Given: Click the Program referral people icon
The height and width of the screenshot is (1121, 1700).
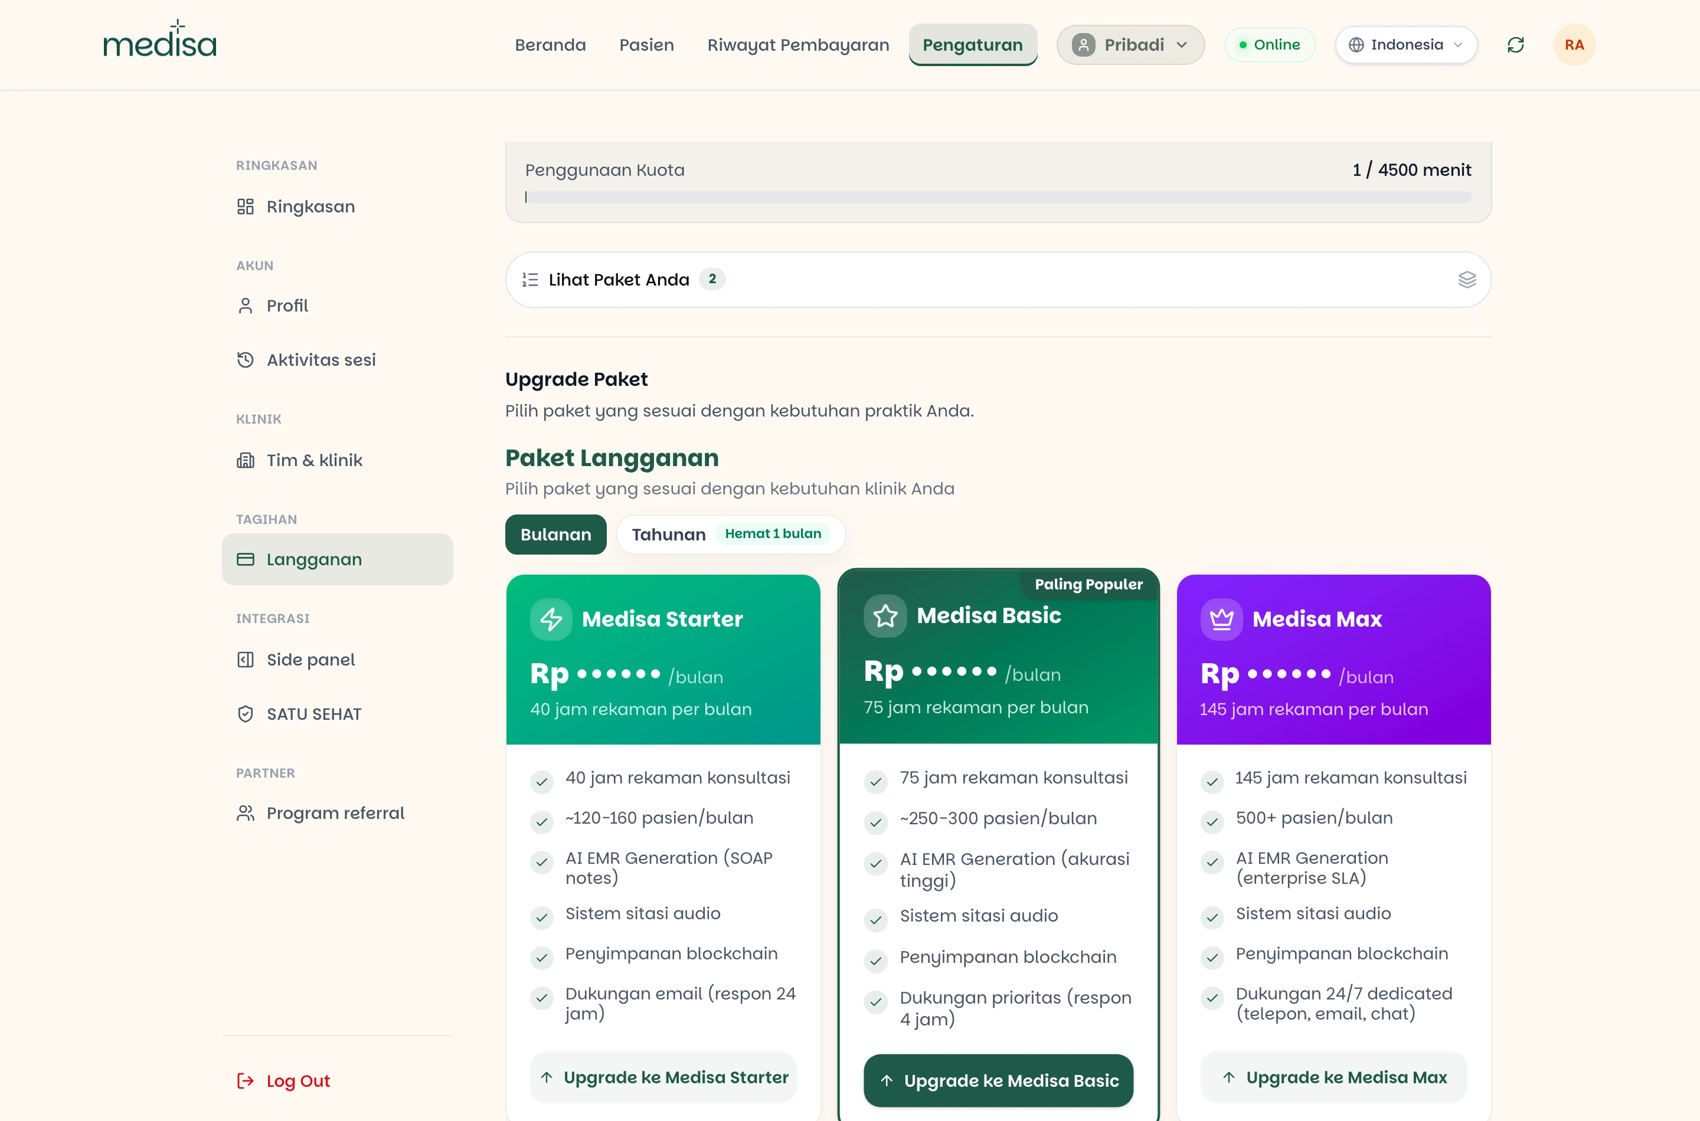Looking at the screenshot, I should [x=246, y=814].
